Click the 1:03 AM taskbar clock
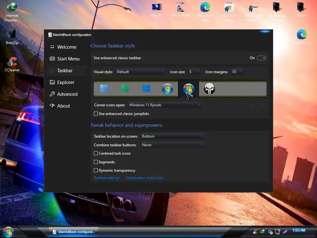The width and height of the screenshot is (317, 238). tap(299, 230)
